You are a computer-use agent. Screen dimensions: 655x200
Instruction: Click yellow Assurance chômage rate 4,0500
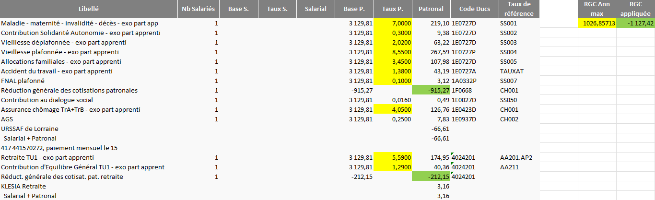click(x=393, y=109)
